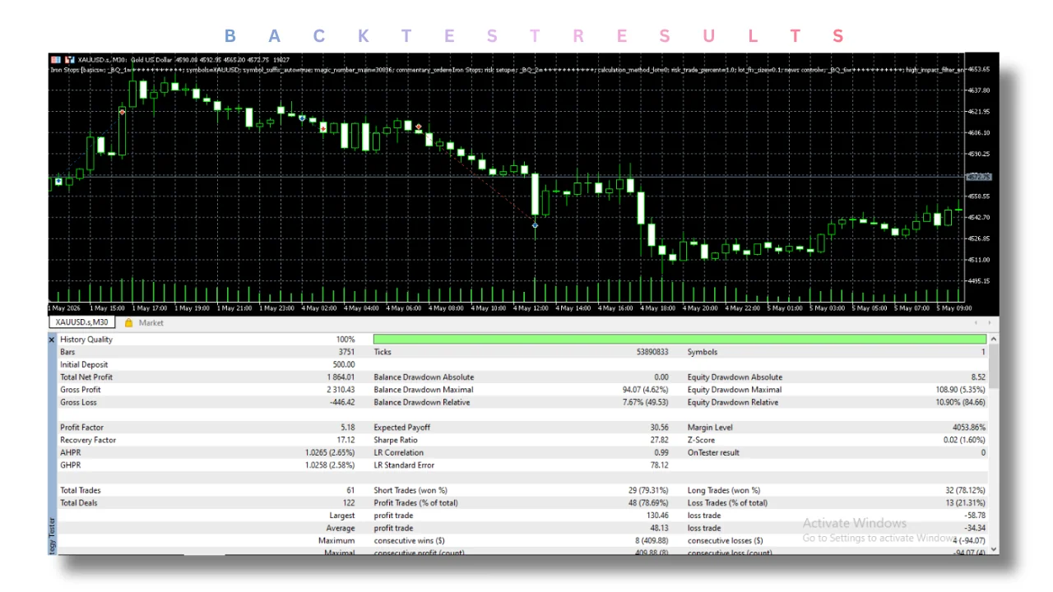Image resolution: width=1053 pixels, height=592 pixels.
Task: Select the Recovery Factor value 17.12
Action: point(346,440)
